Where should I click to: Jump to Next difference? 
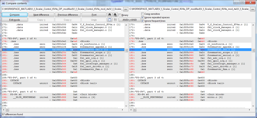pyautogui.click(x=41, y=15)
